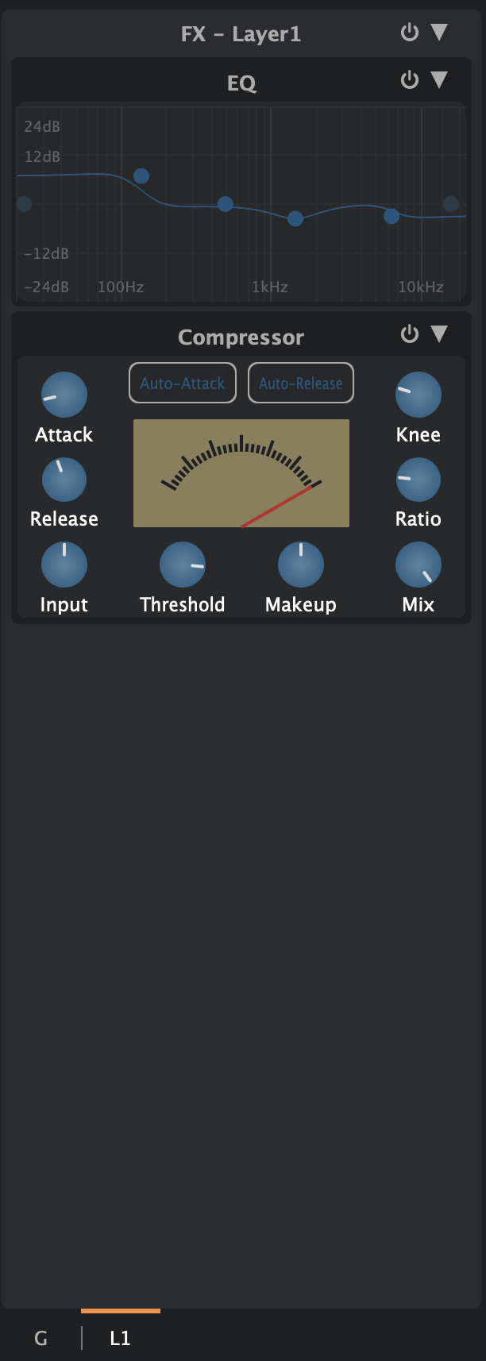Toggle the FX Layer1 power icon
This screenshot has width=486, height=1361.
coord(409,33)
